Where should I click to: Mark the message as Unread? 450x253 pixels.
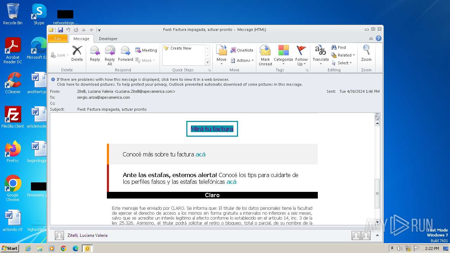point(265,55)
